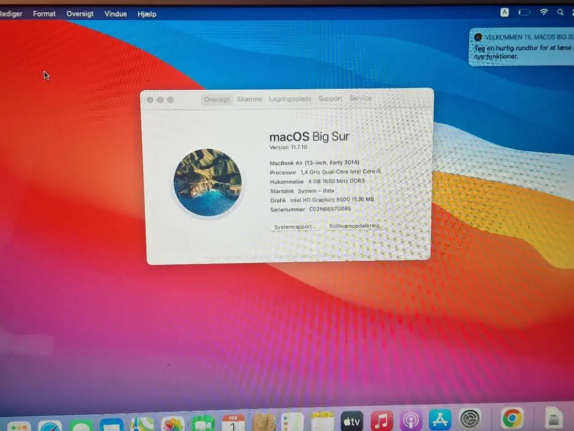
Task: Click the Processor 1,4 GHz Dual-Core line
Action: pyautogui.click(x=325, y=172)
